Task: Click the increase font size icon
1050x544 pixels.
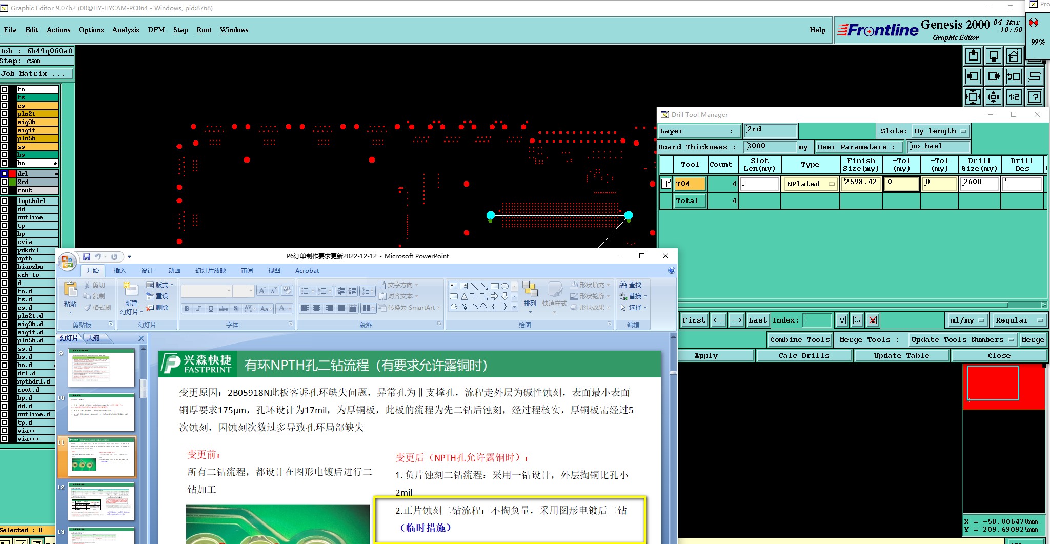Action: tap(262, 291)
